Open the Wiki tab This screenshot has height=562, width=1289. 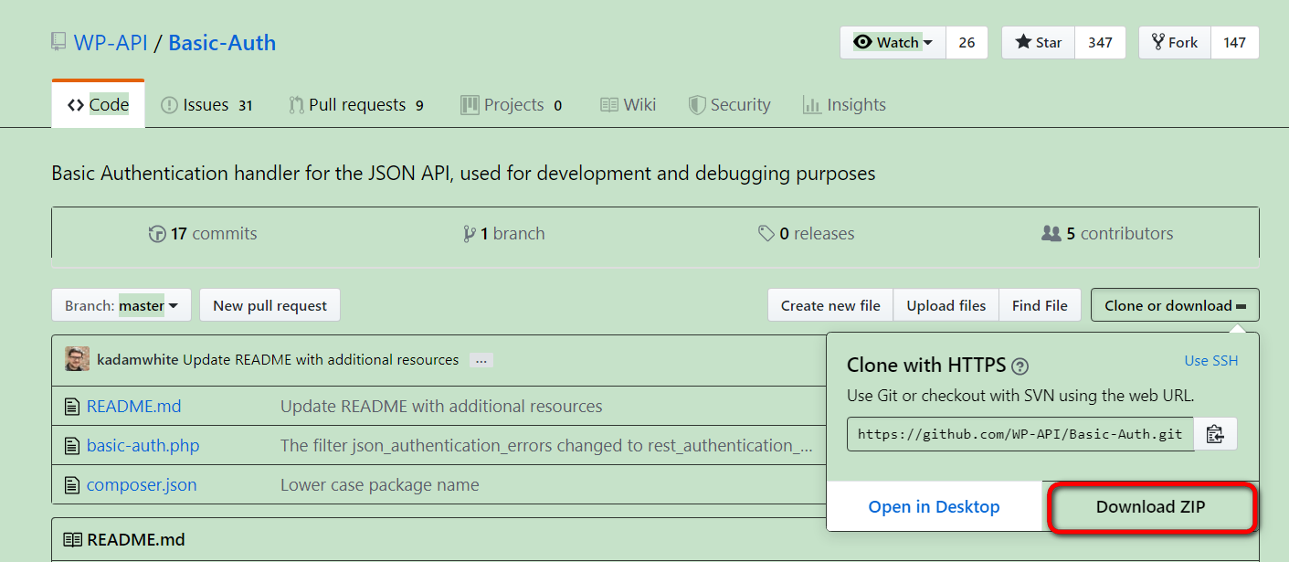629,105
